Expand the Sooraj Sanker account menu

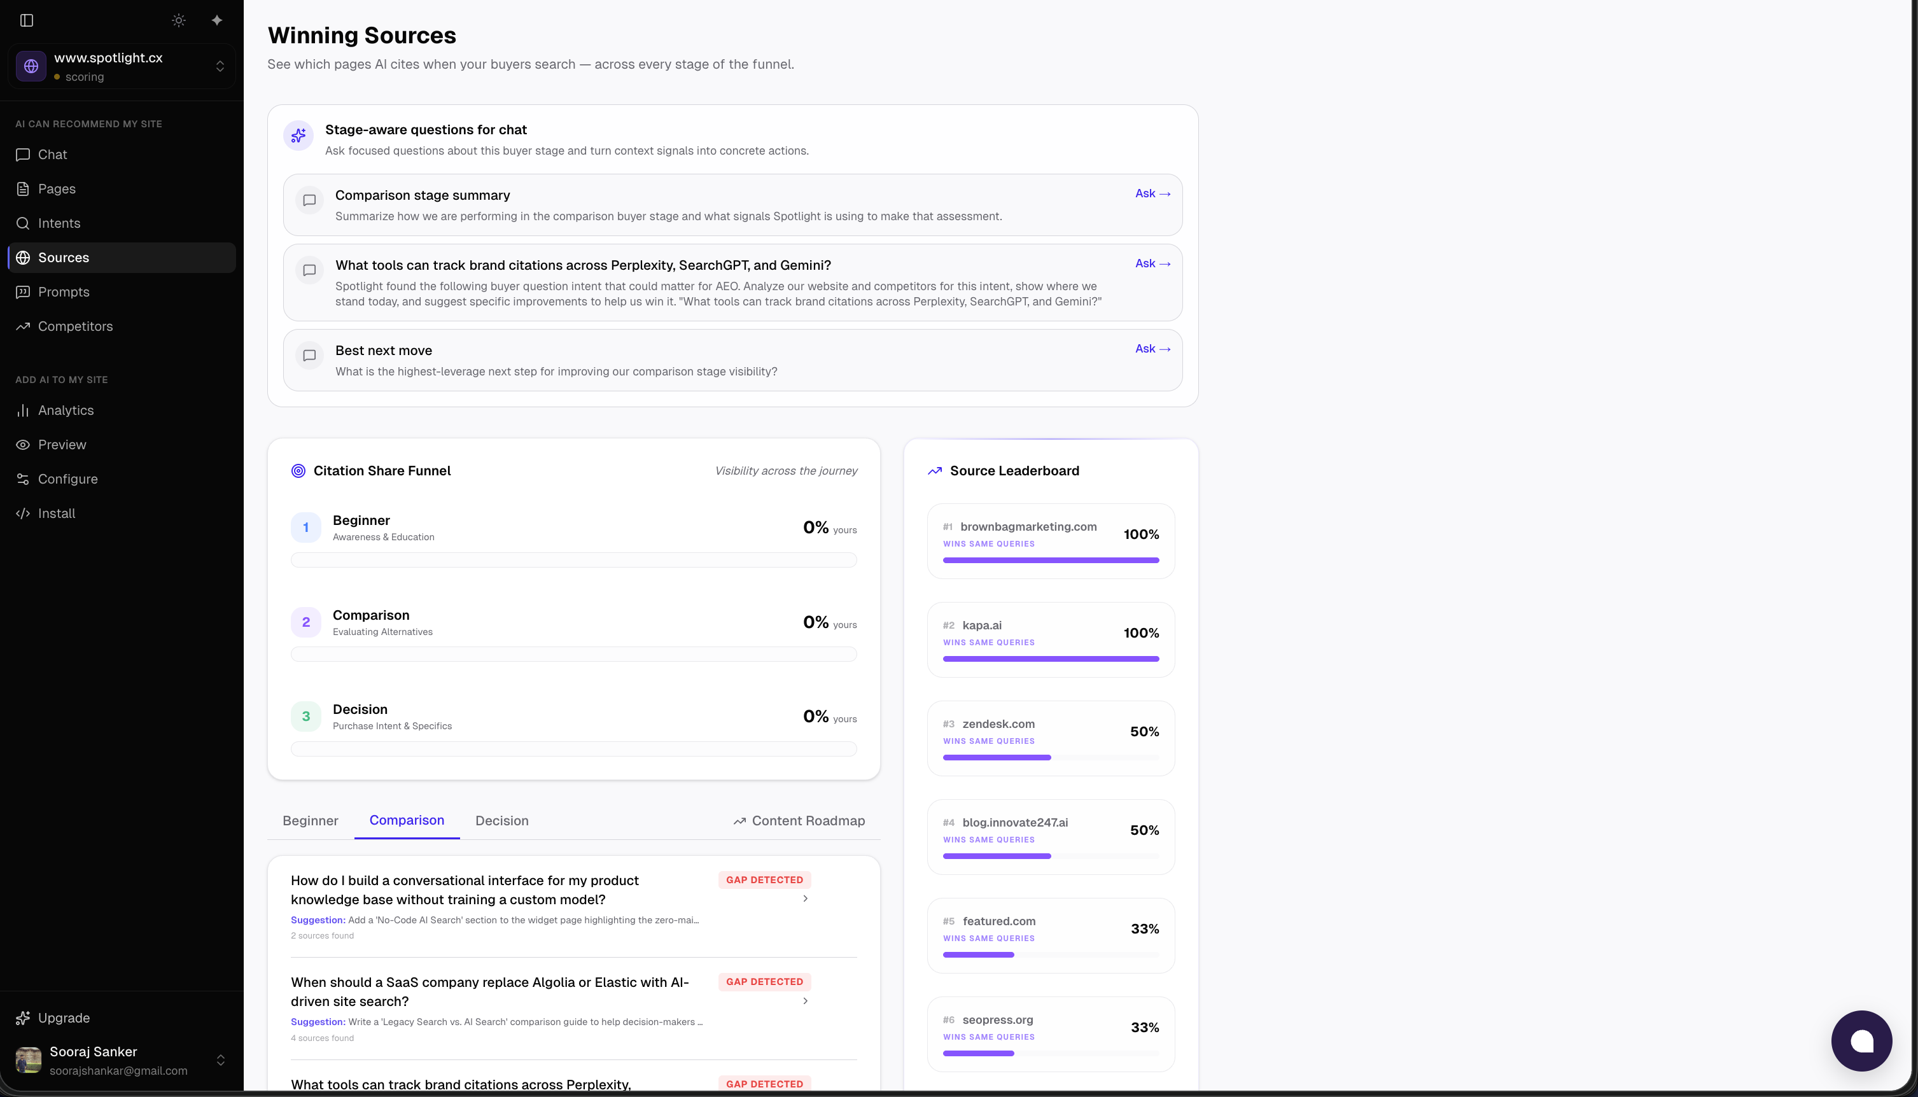coord(220,1060)
